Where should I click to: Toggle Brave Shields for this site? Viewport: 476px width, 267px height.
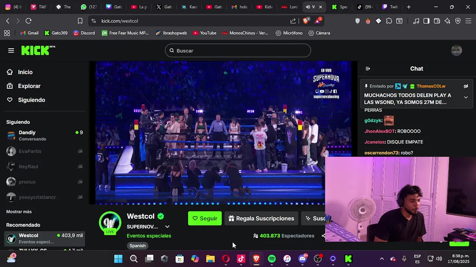pyautogui.click(x=306, y=21)
